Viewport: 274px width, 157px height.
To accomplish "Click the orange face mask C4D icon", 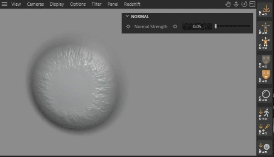I will (x=265, y=76).
